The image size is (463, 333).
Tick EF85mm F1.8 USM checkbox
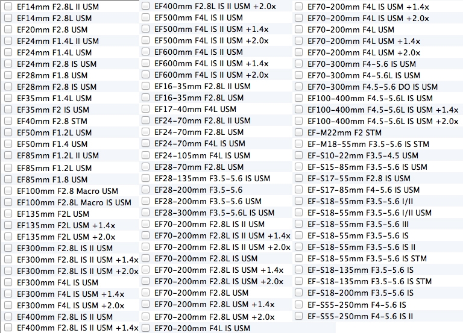[x=8, y=179]
